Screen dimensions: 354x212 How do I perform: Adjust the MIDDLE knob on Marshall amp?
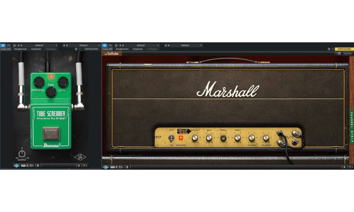(x=223, y=138)
